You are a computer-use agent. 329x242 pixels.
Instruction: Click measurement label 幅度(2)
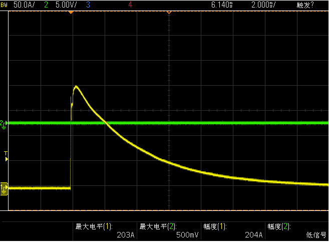(279, 226)
